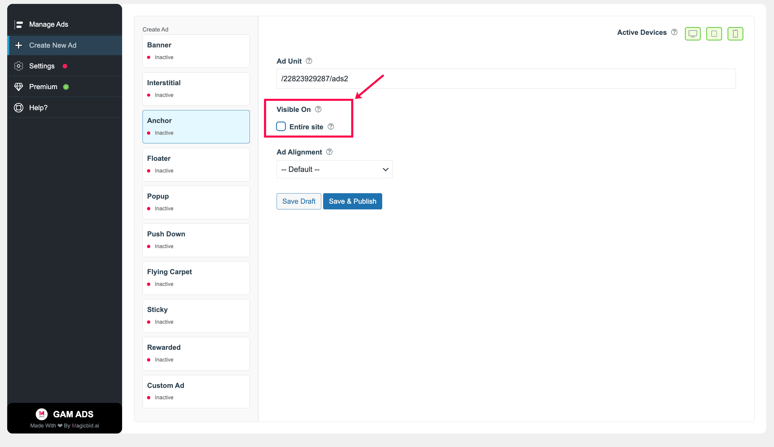Click the Premium diamond icon
774x447 pixels.
(x=19, y=87)
